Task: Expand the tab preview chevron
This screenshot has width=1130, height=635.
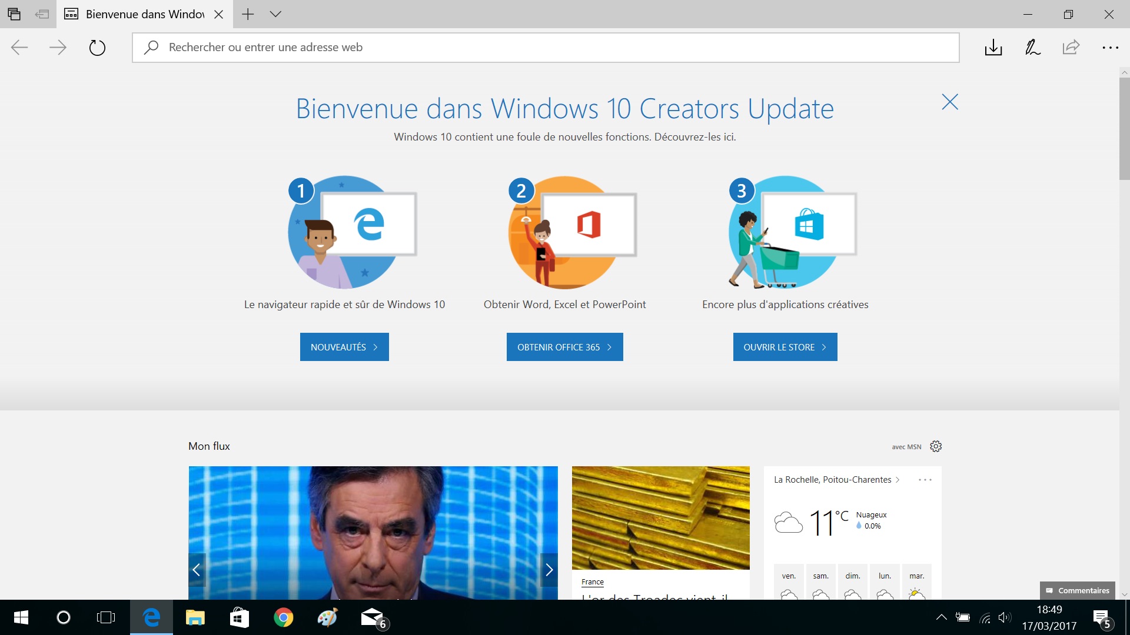Action: (x=275, y=14)
